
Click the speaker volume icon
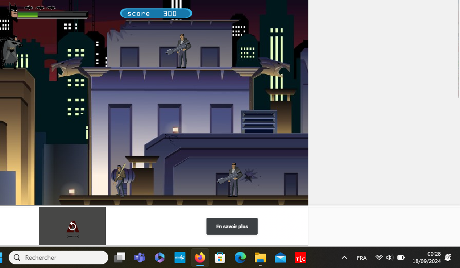[x=389, y=257]
